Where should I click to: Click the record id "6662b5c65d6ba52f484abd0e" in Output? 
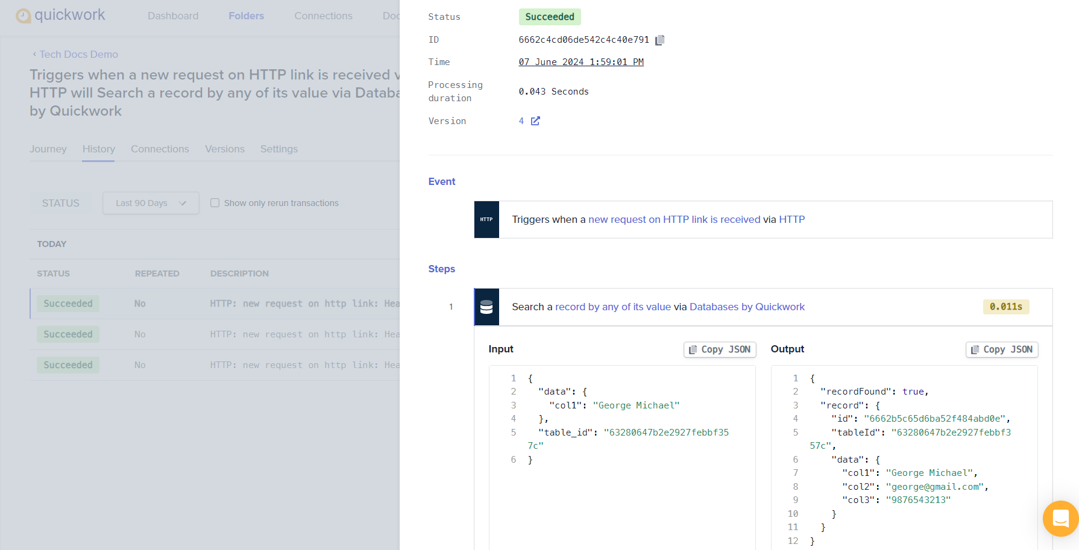pyautogui.click(x=934, y=419)
